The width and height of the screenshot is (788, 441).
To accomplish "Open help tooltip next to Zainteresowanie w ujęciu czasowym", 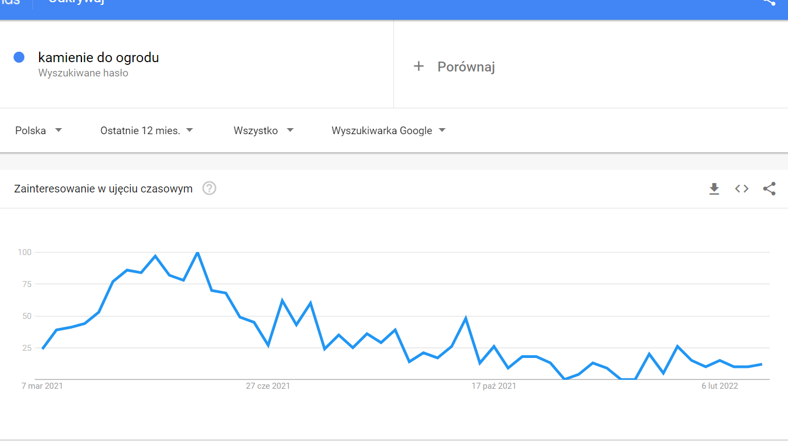I will coord(209,189).
